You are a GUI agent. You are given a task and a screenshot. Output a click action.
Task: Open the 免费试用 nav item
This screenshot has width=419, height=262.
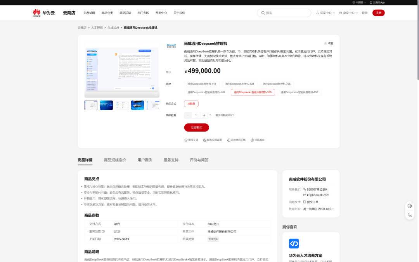(x=89, y=13)
